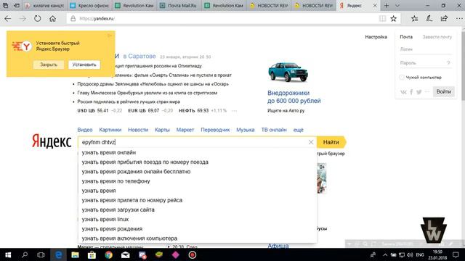
Task: Expand the ещё services menu
Action: pos(298,130)
